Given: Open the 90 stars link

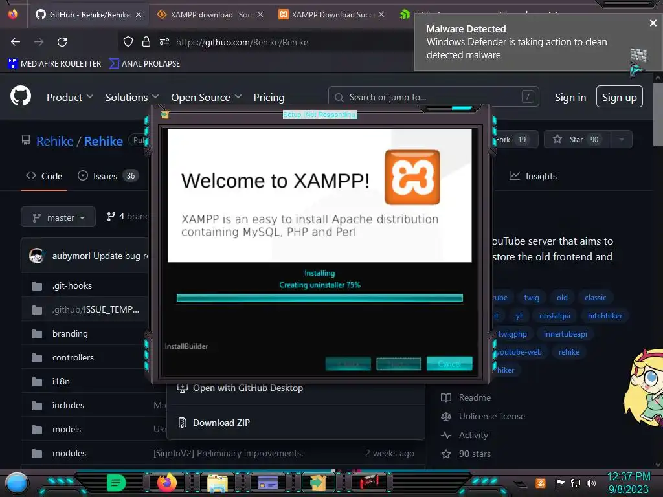Looking at the screenshot, I should point(466,454).
